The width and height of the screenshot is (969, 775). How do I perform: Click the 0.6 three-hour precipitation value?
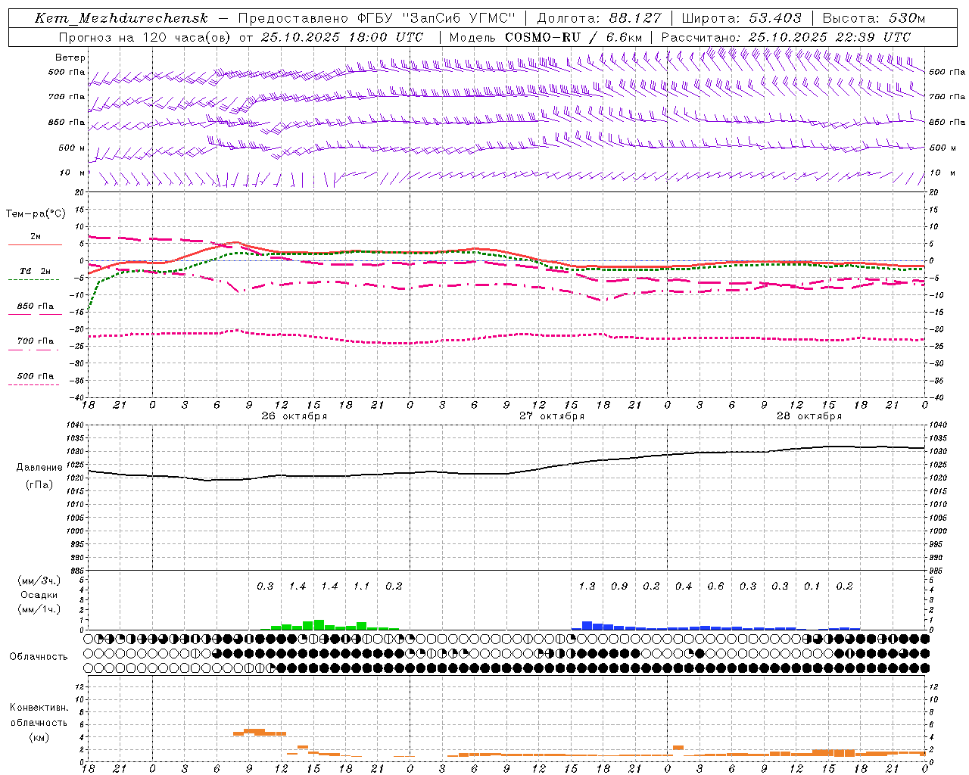[x=715, y=587]
